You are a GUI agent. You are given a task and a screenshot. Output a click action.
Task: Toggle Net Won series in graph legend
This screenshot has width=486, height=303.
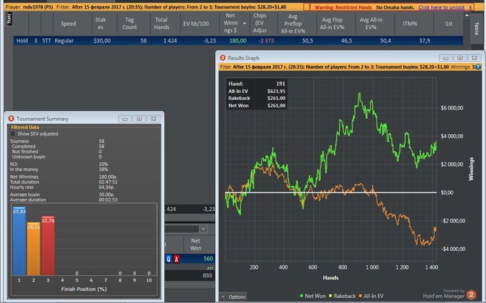(x=312, y=296)
